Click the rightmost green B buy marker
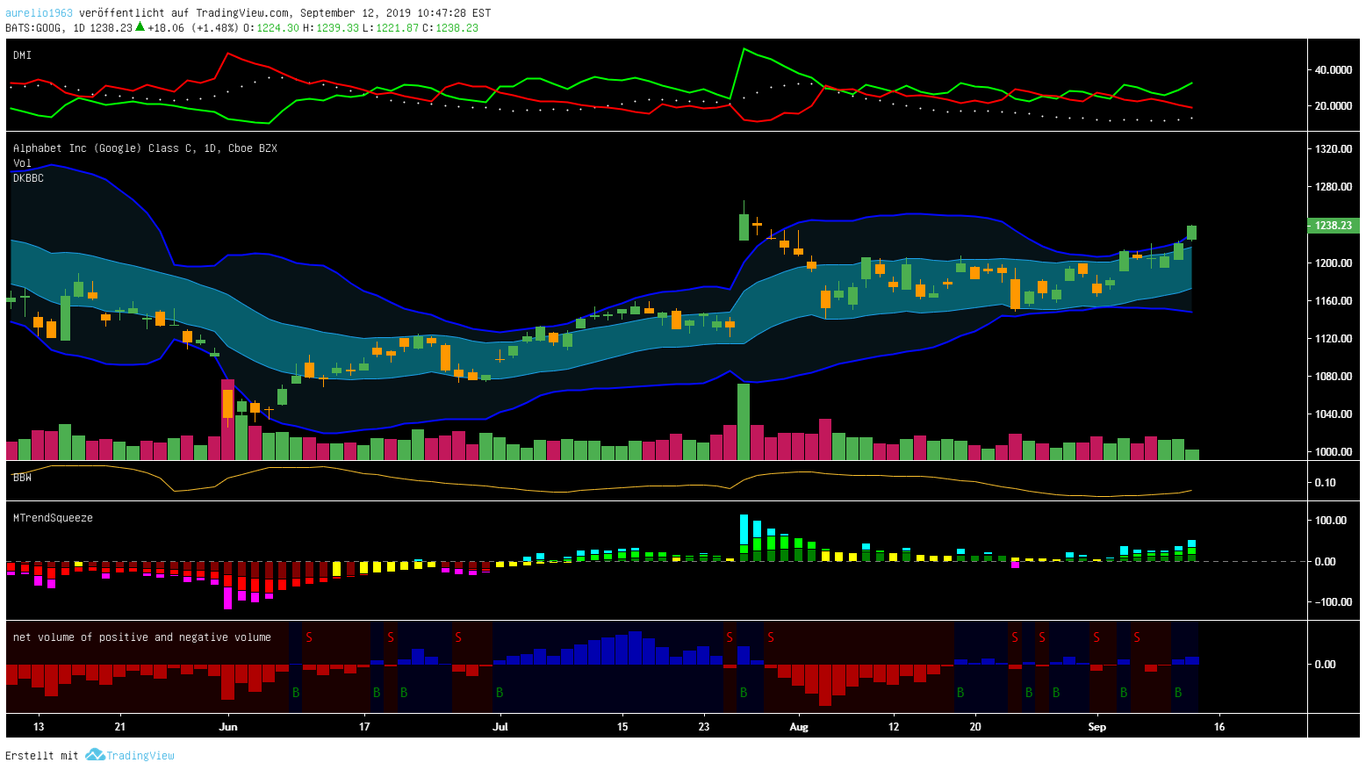Image resolution: width=1366 pixels, height=770 pixels. point(1178,693)
